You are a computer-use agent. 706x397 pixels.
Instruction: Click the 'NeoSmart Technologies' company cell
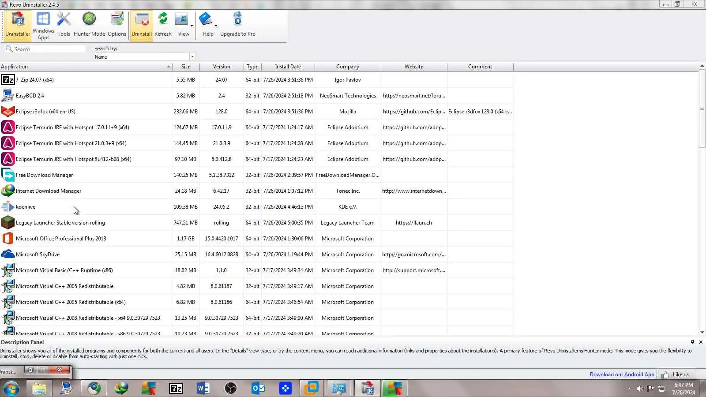(x=348, y=96)
